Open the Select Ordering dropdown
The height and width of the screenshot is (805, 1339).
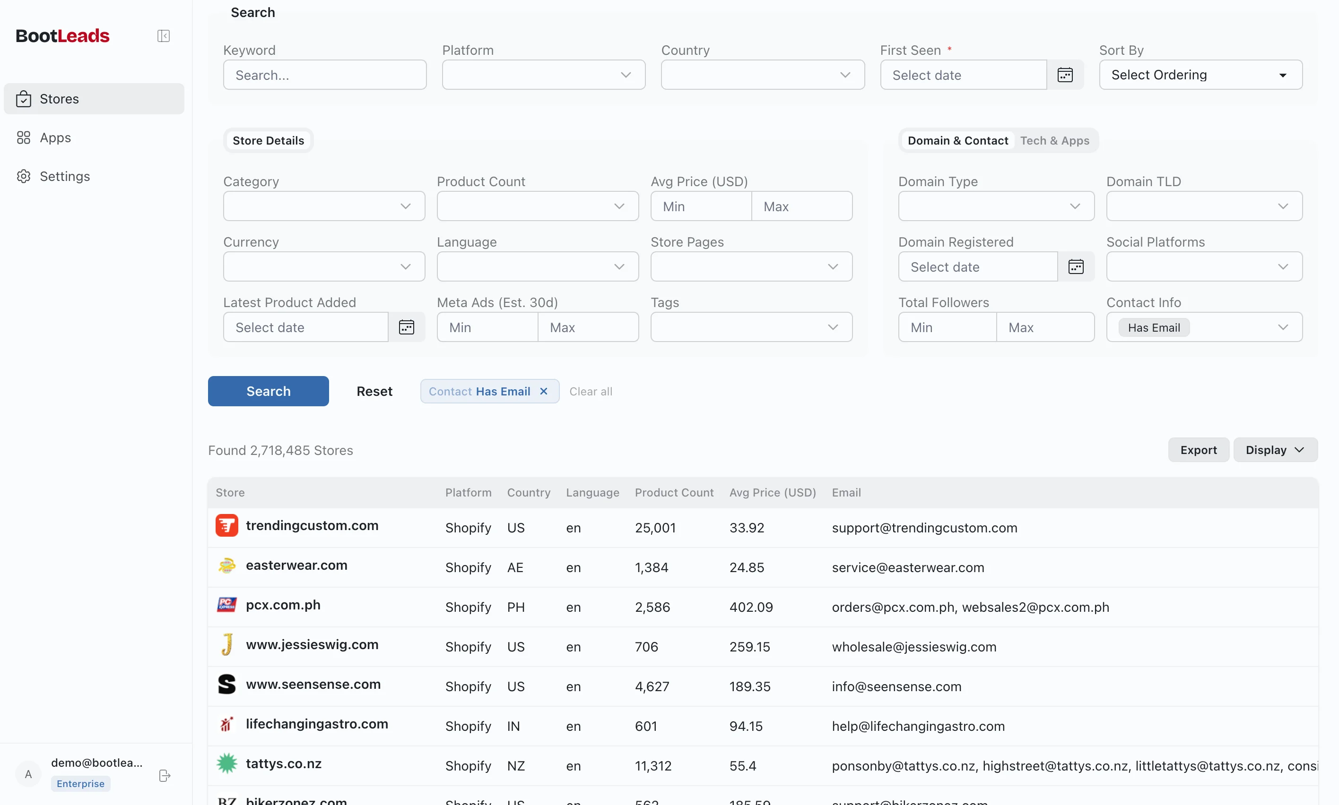[1200, 74]
